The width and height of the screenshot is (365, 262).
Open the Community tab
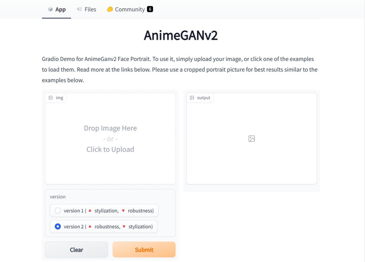click(130, 9)
